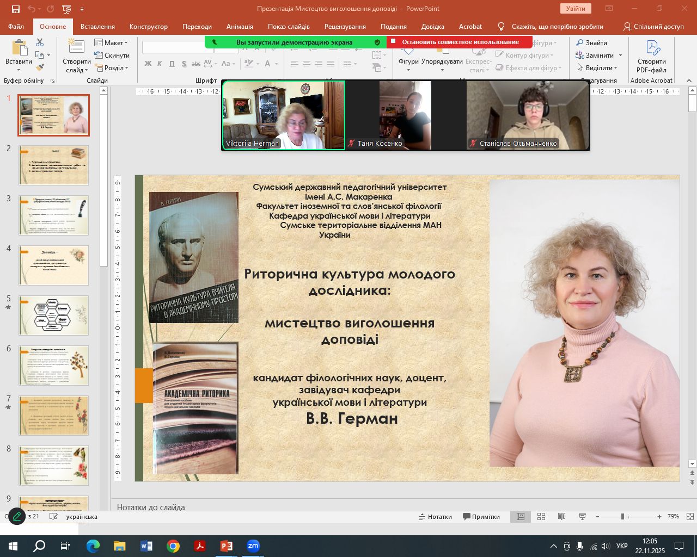697x557 pixels.
Task: Open the slide sorter view
Action: [x=541, y=516]
